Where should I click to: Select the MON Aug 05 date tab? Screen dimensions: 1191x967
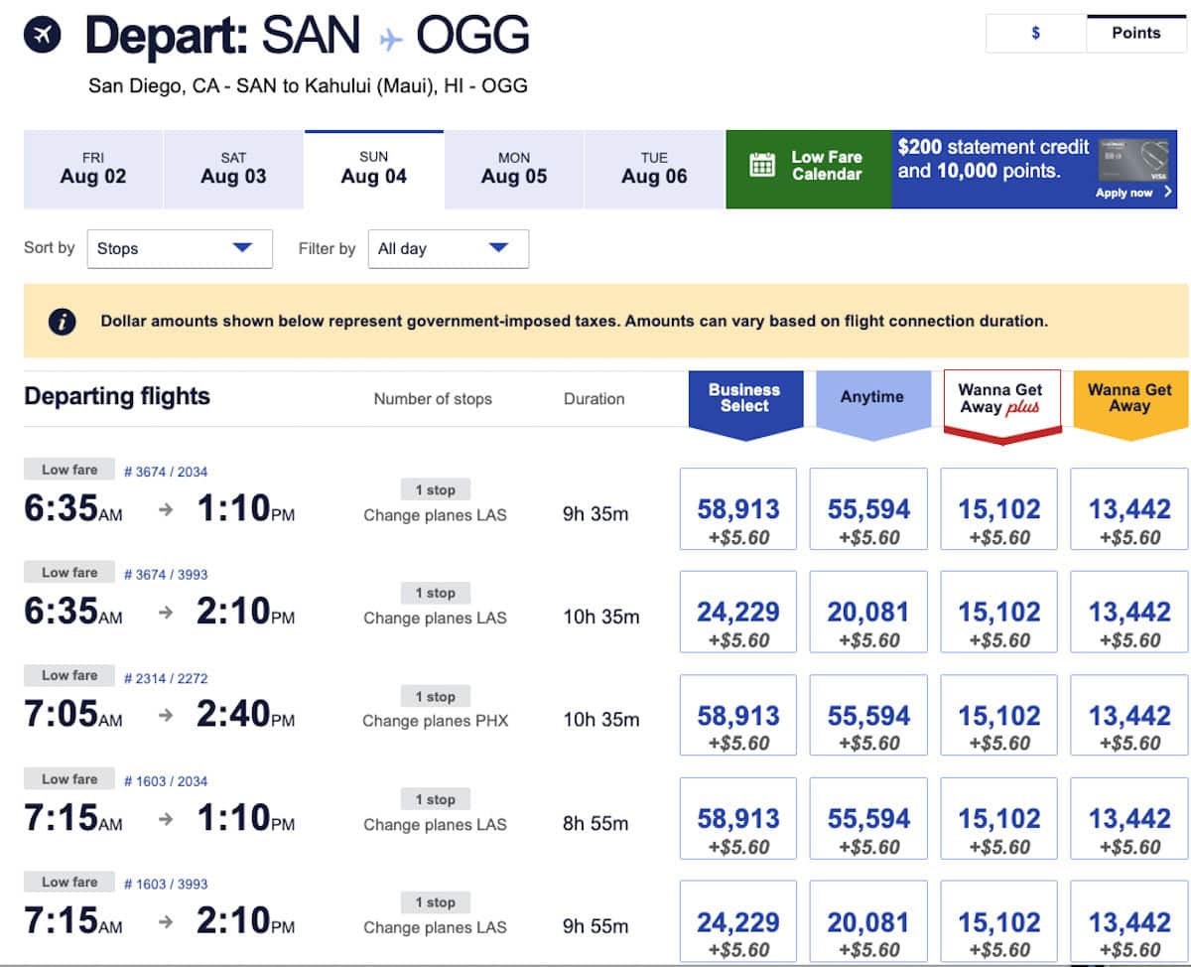click(x=514, y=169)
